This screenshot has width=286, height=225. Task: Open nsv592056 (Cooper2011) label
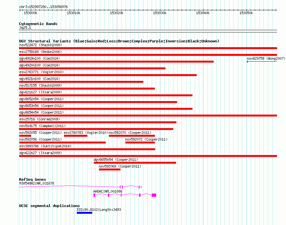[40, 139]
